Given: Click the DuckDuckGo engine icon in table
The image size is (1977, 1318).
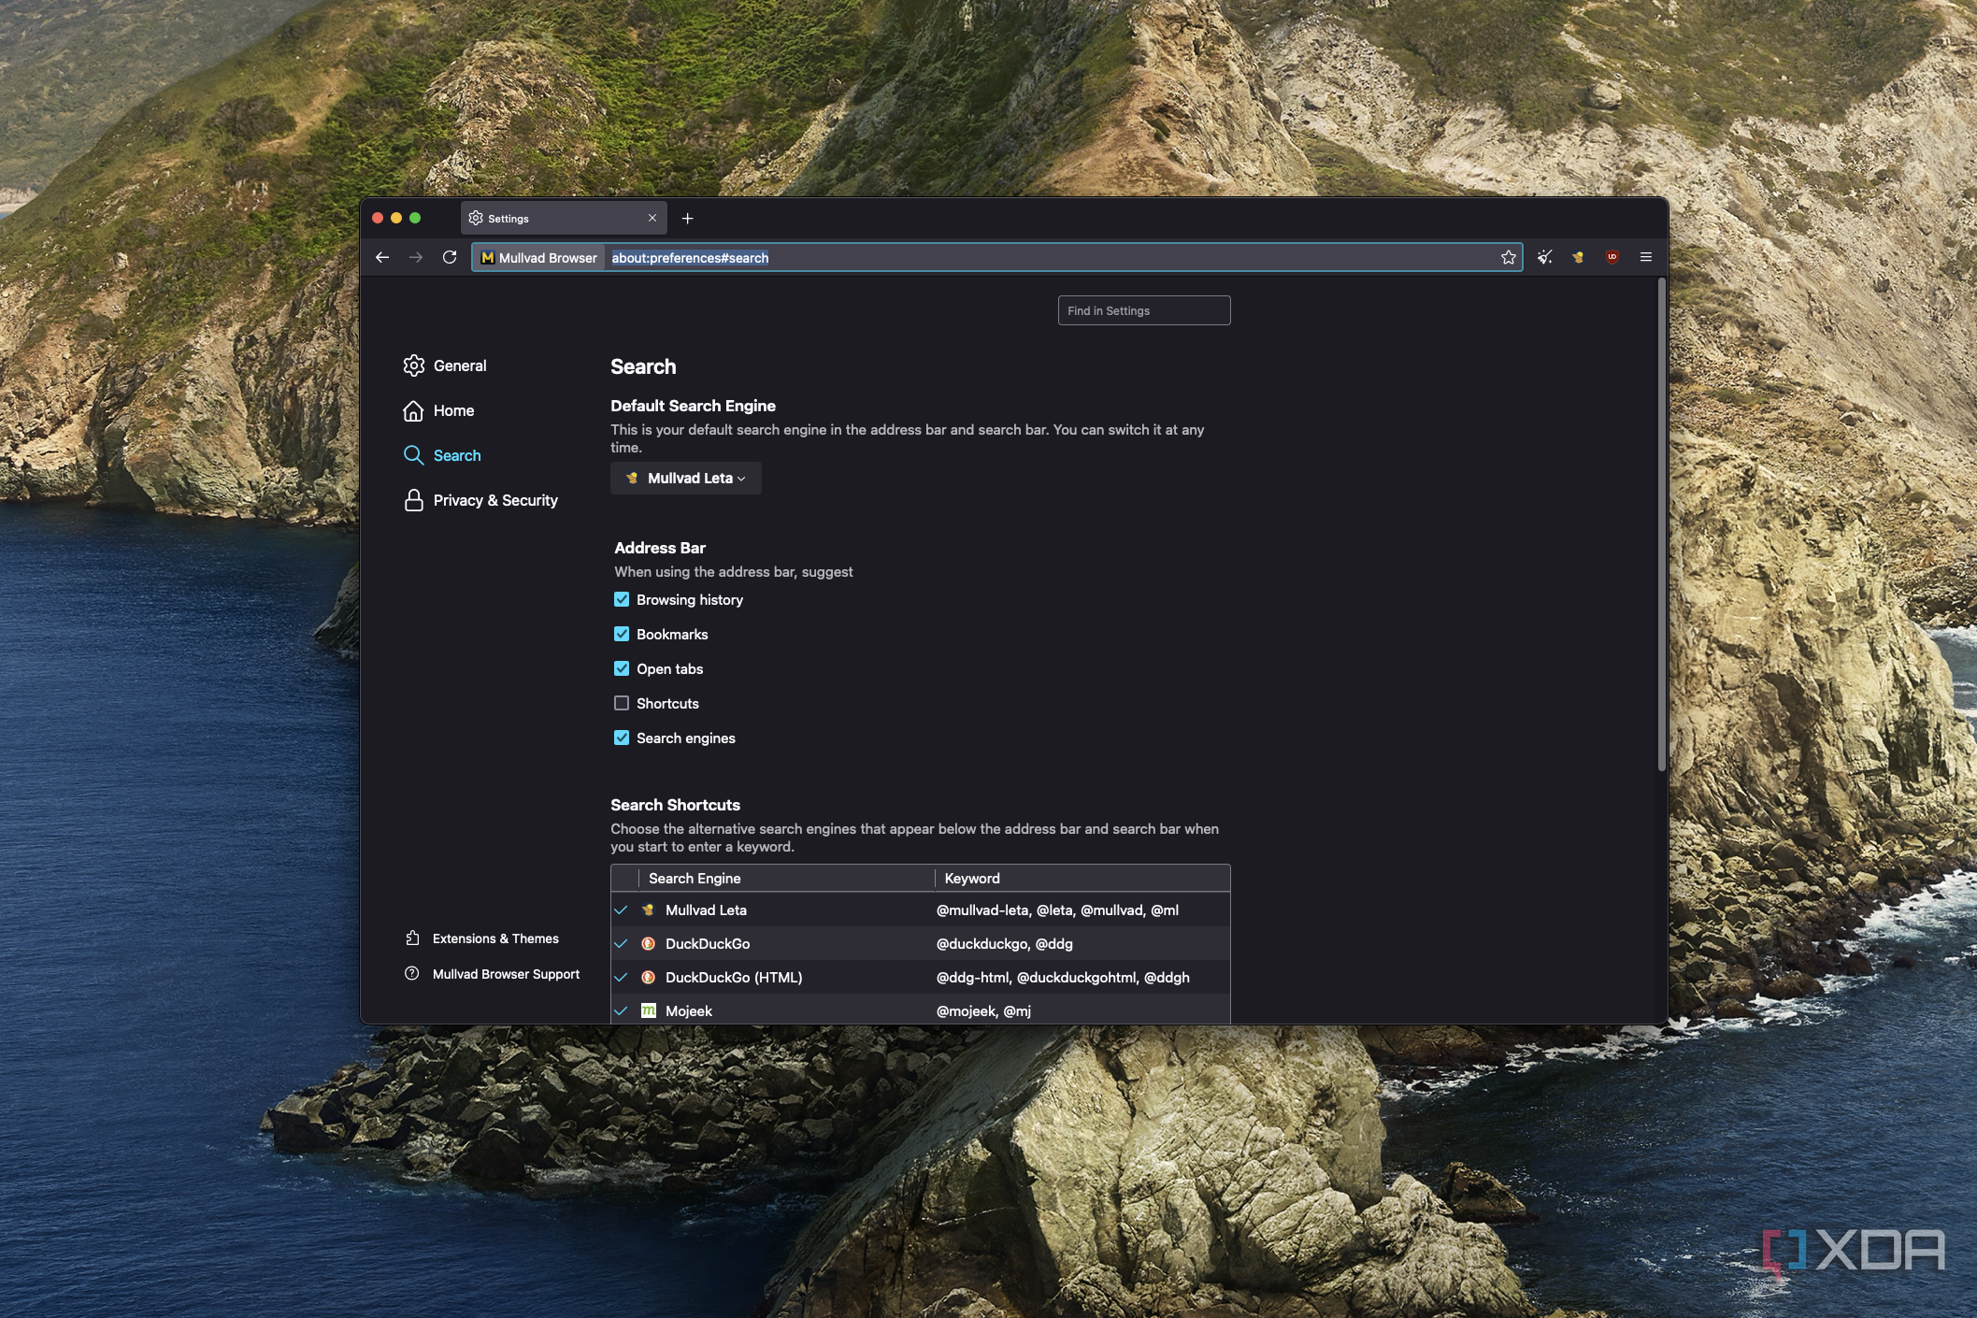Looking at the screenshot, I should 648,943.
